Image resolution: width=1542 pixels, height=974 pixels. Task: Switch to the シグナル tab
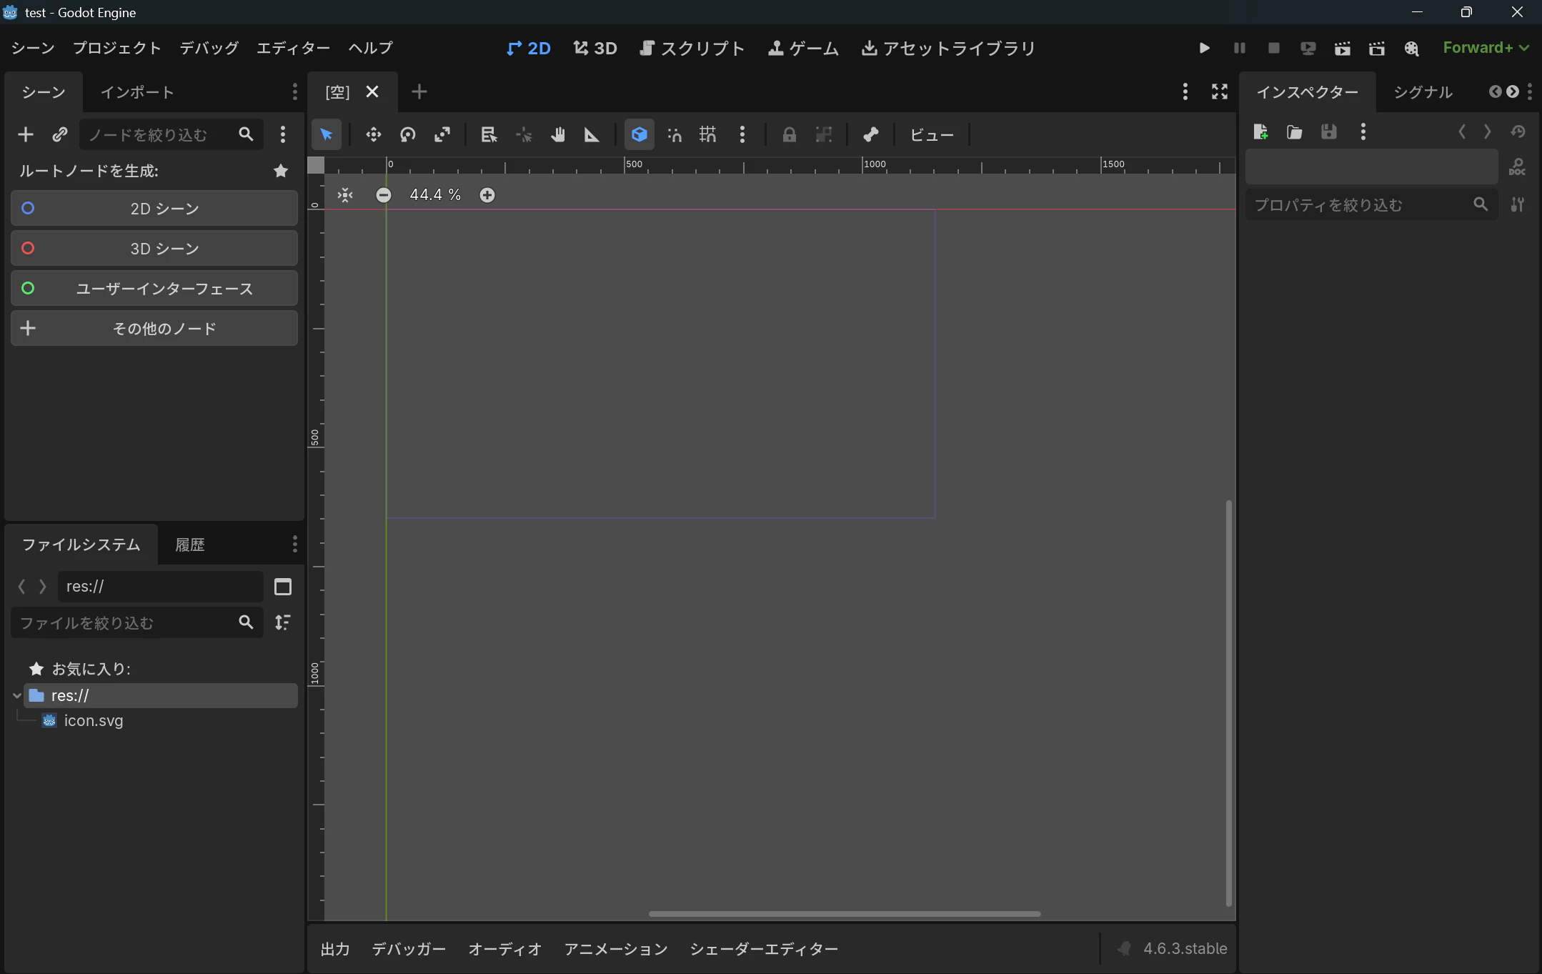1423,92
